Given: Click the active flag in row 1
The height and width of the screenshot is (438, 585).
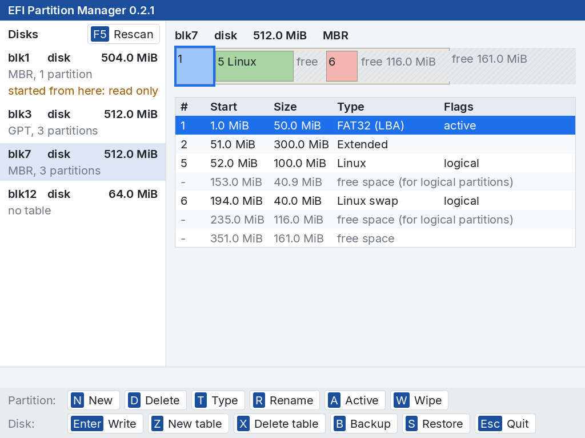Looking at the screenshot, I should click(460, 125).
